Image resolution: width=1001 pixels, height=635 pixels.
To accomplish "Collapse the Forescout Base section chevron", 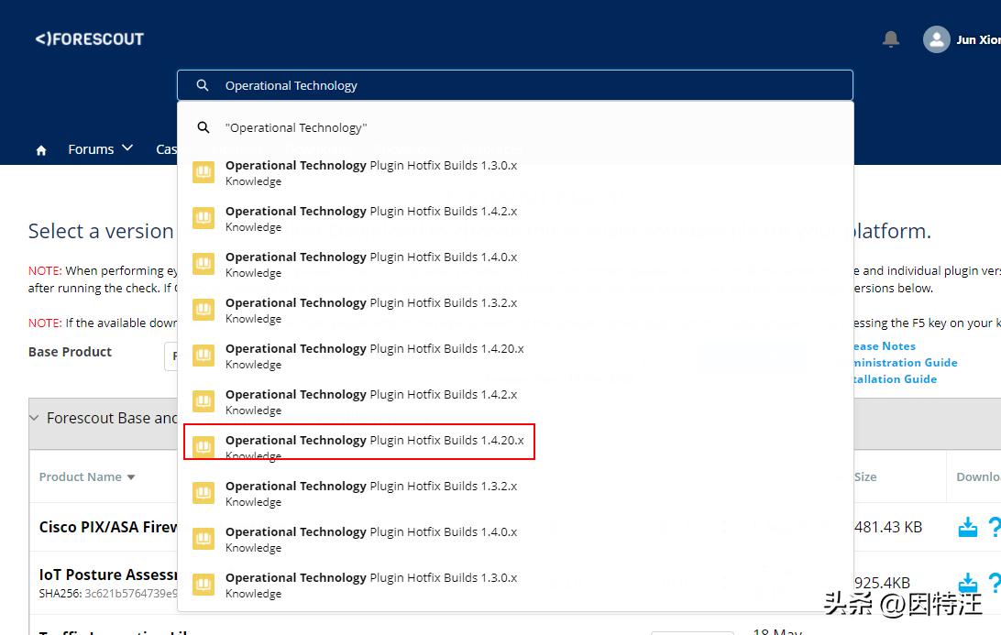I will [x=35, y=418].
